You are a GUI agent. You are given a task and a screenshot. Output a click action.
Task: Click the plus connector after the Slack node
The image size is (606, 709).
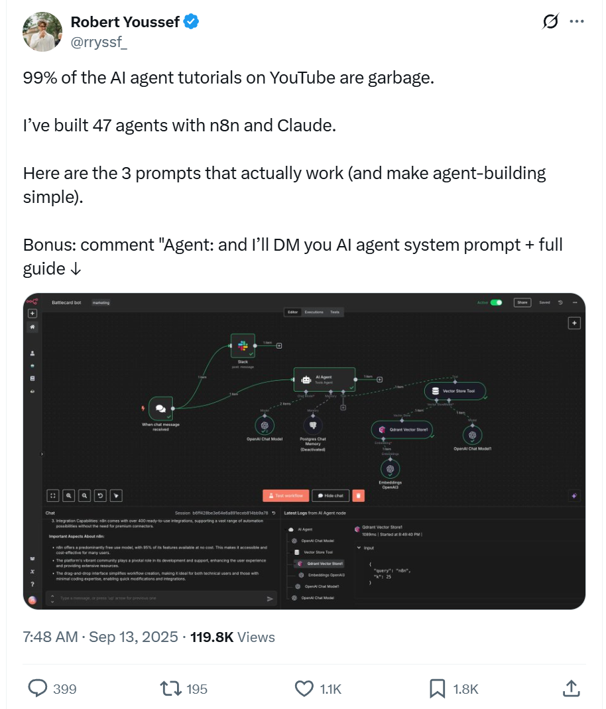[279, 346]
